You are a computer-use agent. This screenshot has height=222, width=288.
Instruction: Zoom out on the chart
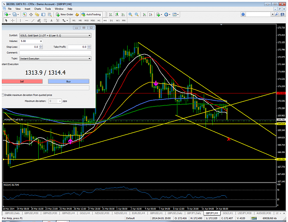click(x=137, y=14)
